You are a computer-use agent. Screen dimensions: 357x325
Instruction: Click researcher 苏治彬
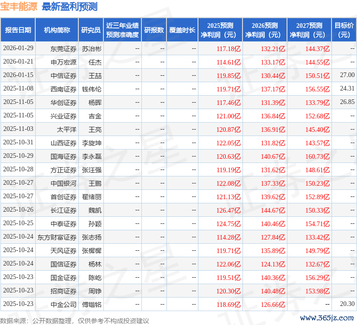coord(92,49)
